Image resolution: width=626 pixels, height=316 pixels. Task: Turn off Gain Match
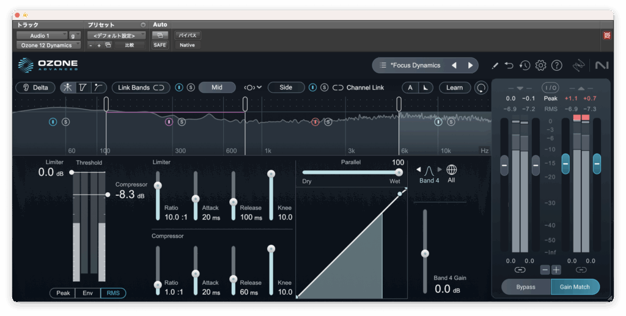[575, 287]
